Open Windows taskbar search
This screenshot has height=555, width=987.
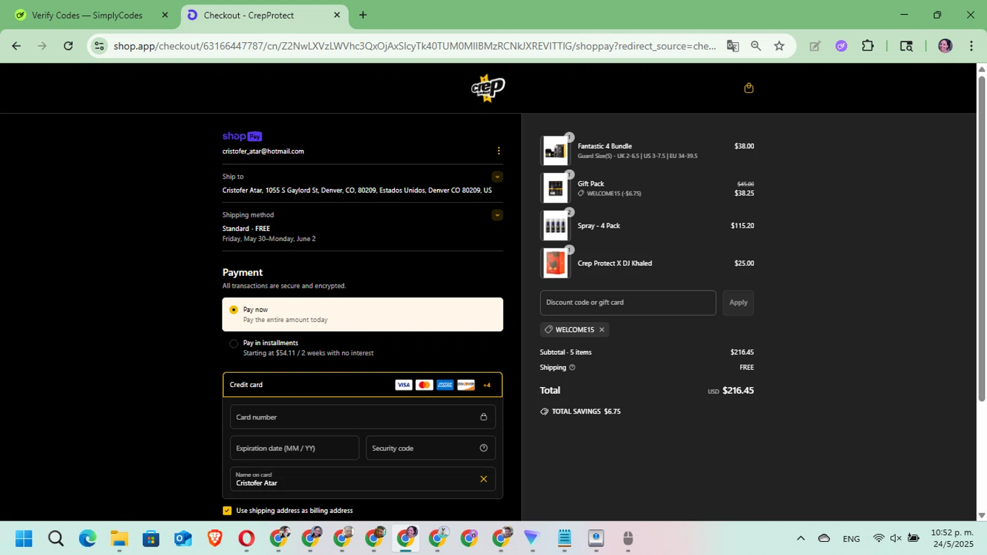point(56,539)
